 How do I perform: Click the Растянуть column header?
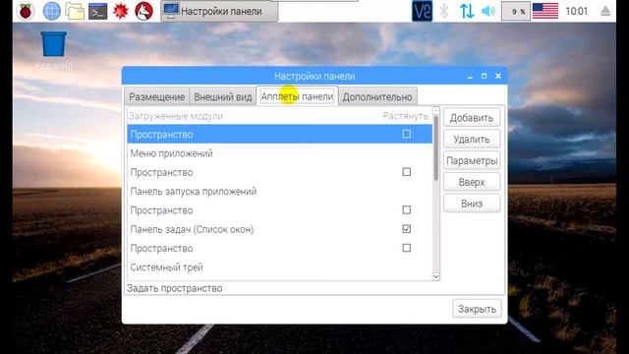click(x=405, y=116)
